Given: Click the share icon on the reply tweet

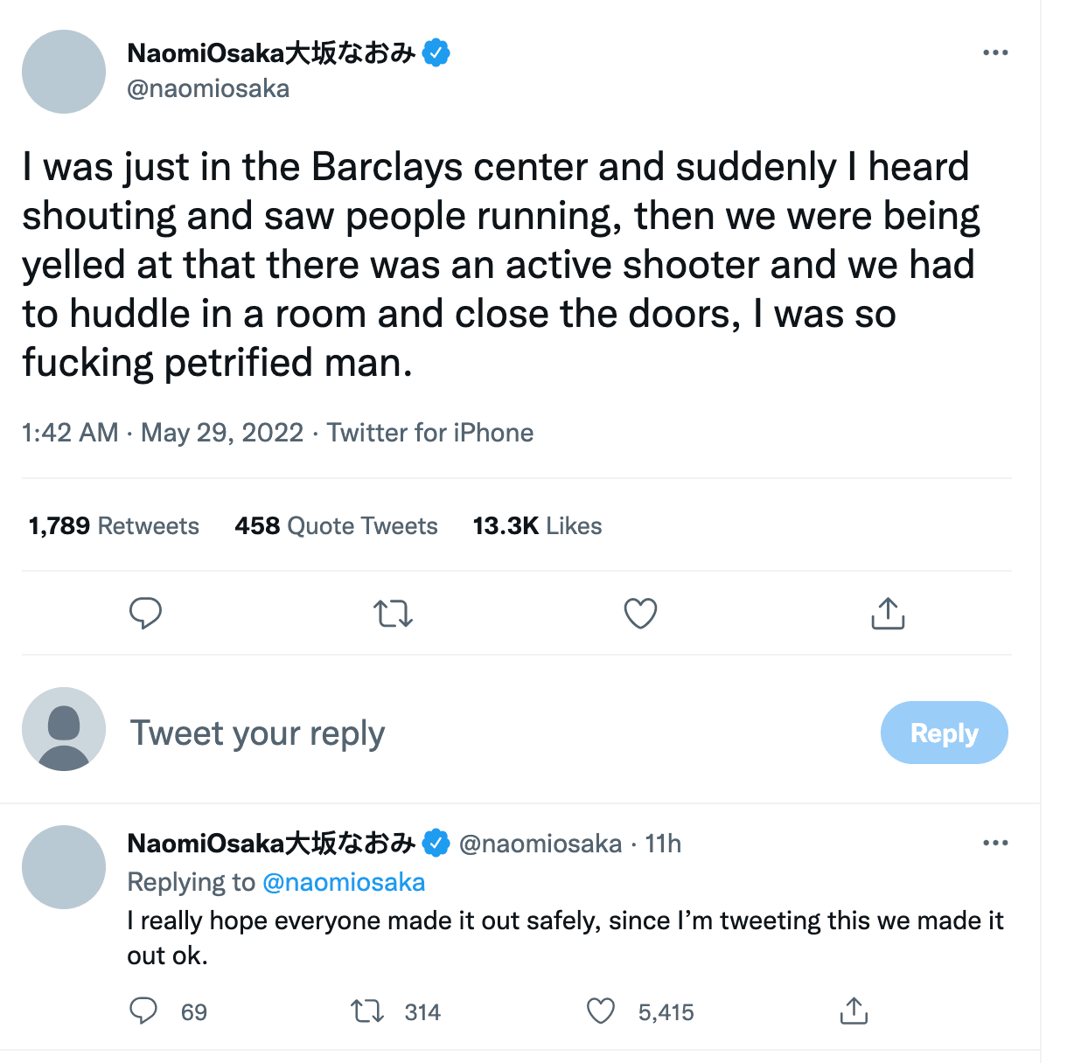Looking at the screenshot, I should (x=854, y=1011).
